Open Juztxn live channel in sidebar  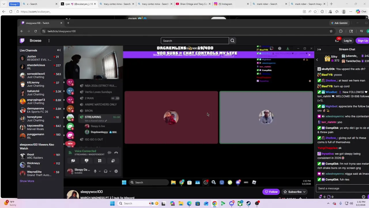(40, 58)
